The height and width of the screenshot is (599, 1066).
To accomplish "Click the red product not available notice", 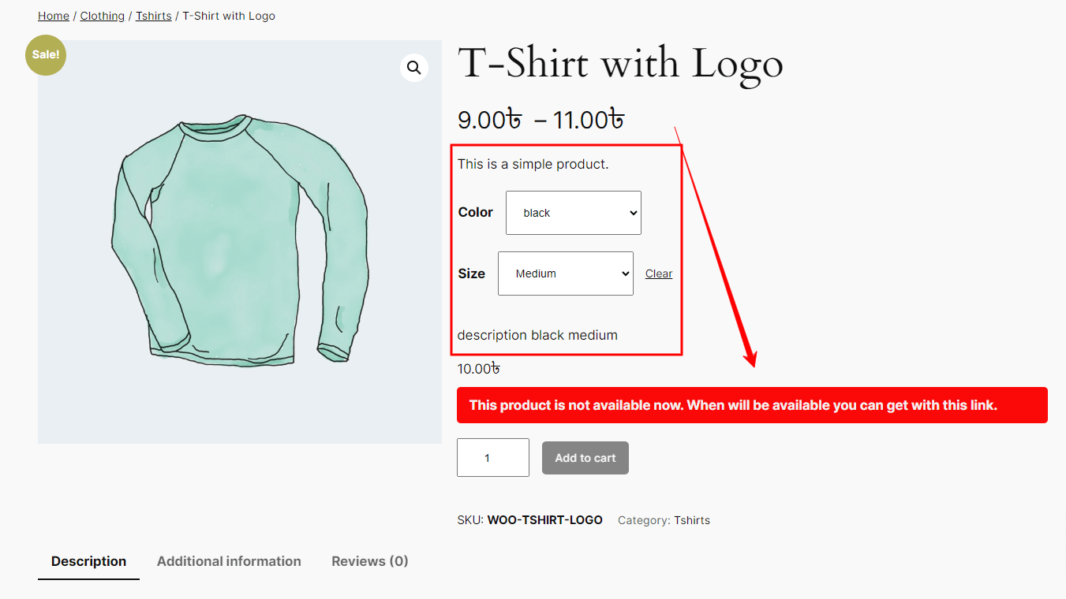I will coord(752,405).
